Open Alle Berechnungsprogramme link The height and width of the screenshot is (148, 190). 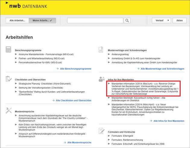[x=75, y=69]
